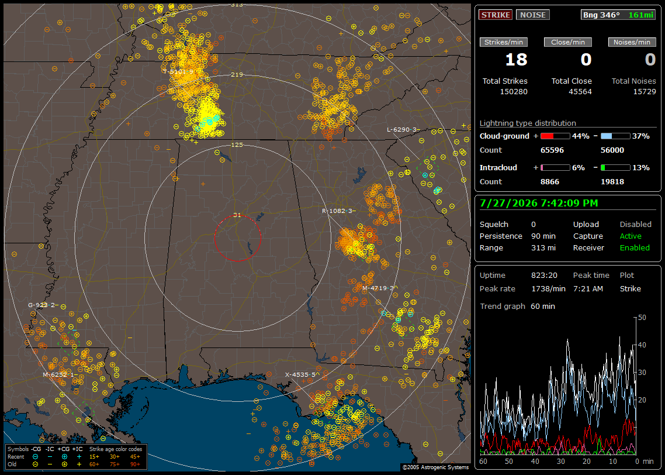Click the Receiver status Enabled
Screen dimensions: 665x475
click(635, 247)
